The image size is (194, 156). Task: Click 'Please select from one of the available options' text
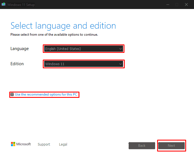54,35
